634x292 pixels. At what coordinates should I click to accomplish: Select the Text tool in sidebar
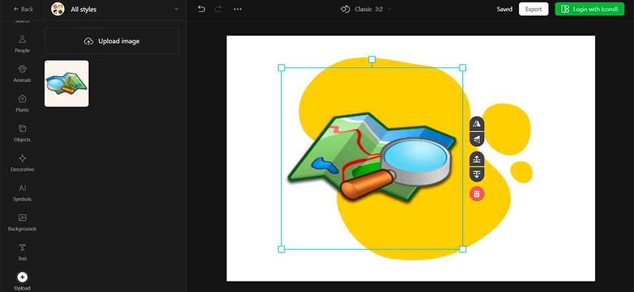[22, 252]
